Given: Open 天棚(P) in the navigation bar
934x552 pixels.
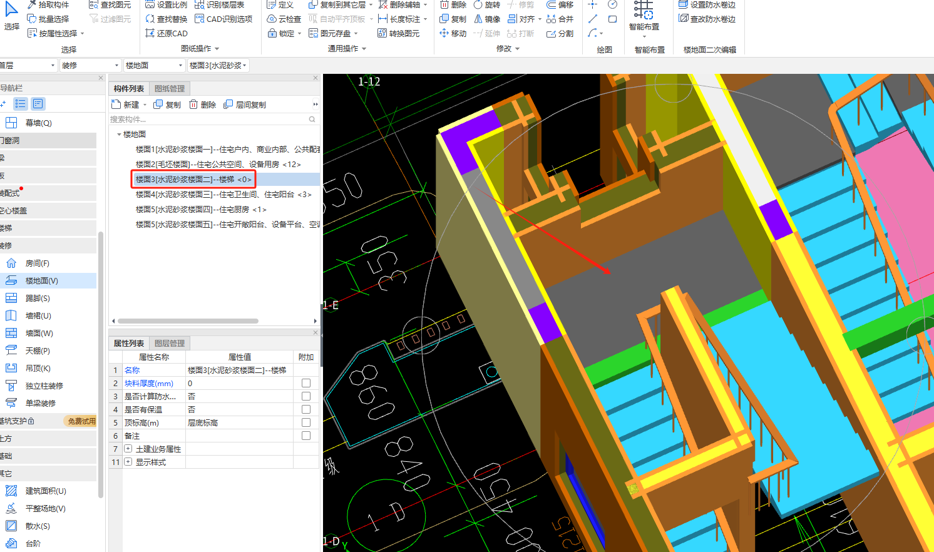Looking at the screenshot, I should (37, 351).
